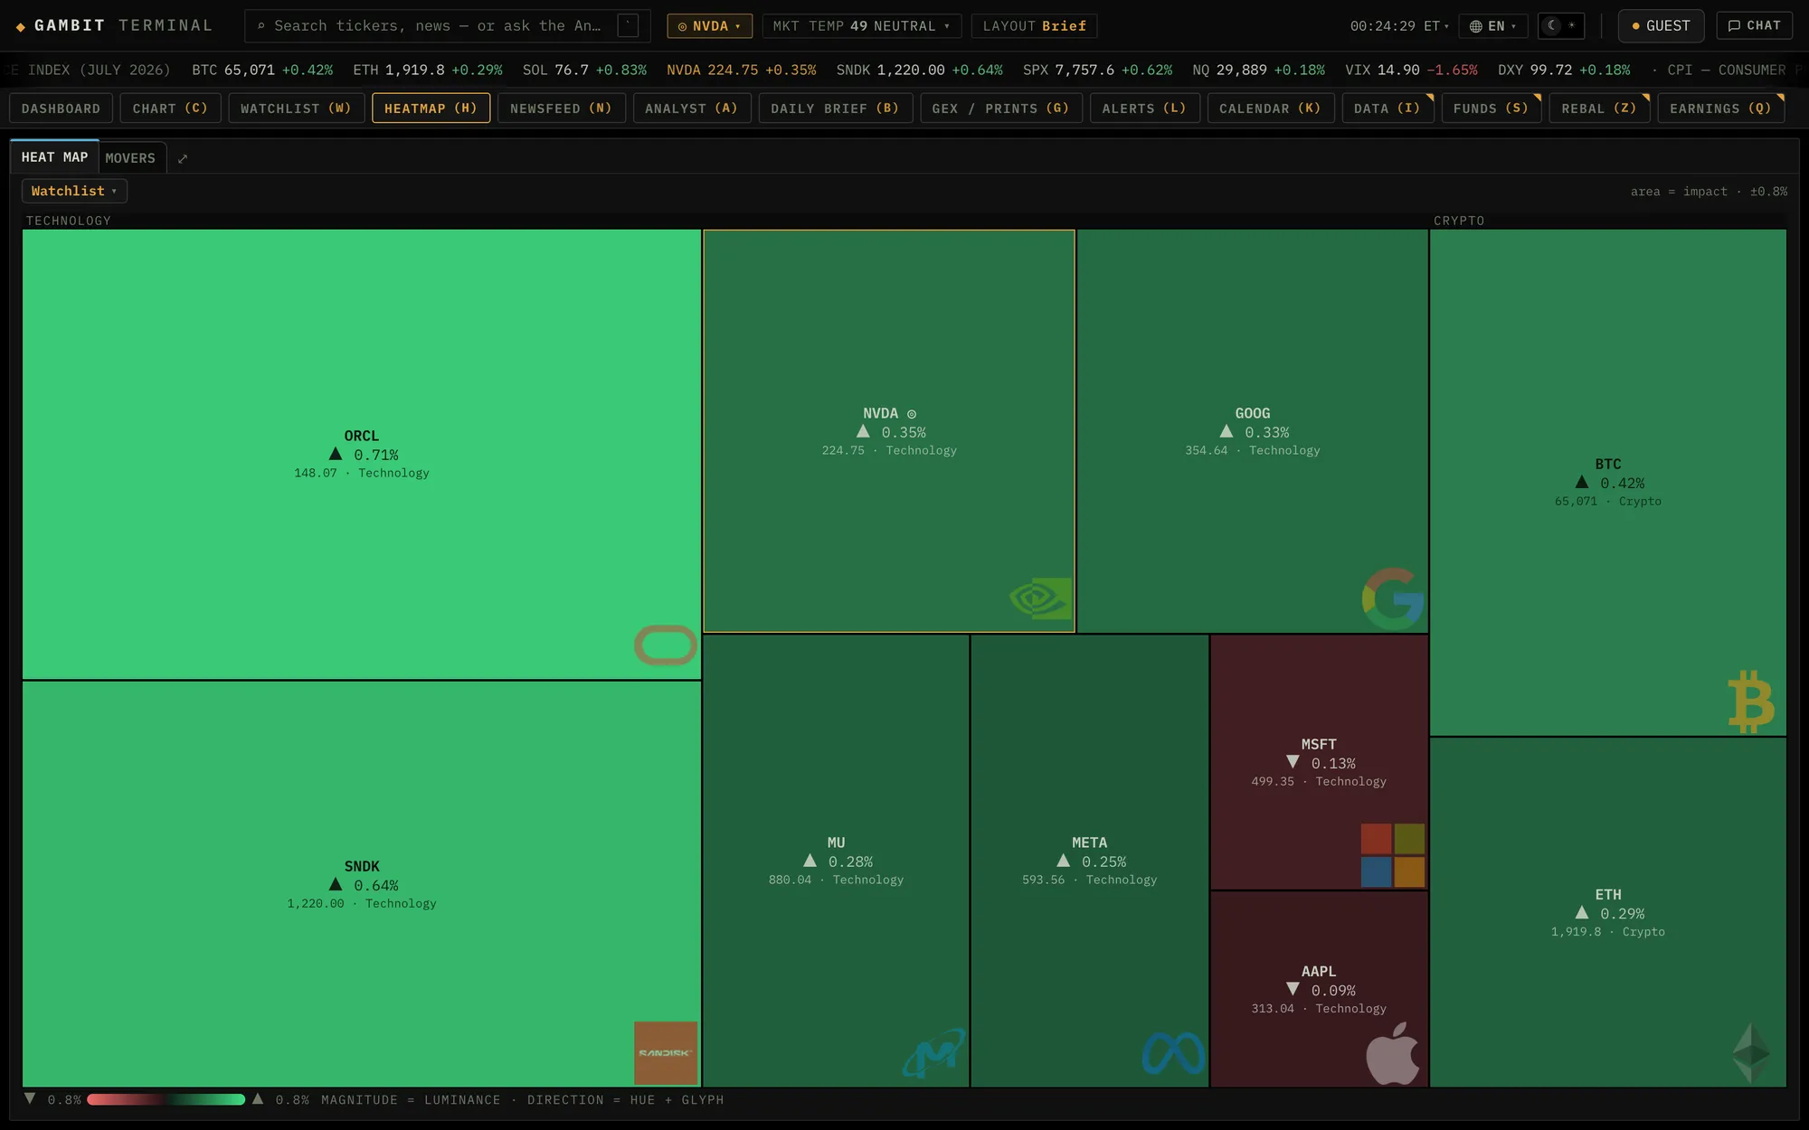Click the Meta infinity logo

coord(1173,1053)
